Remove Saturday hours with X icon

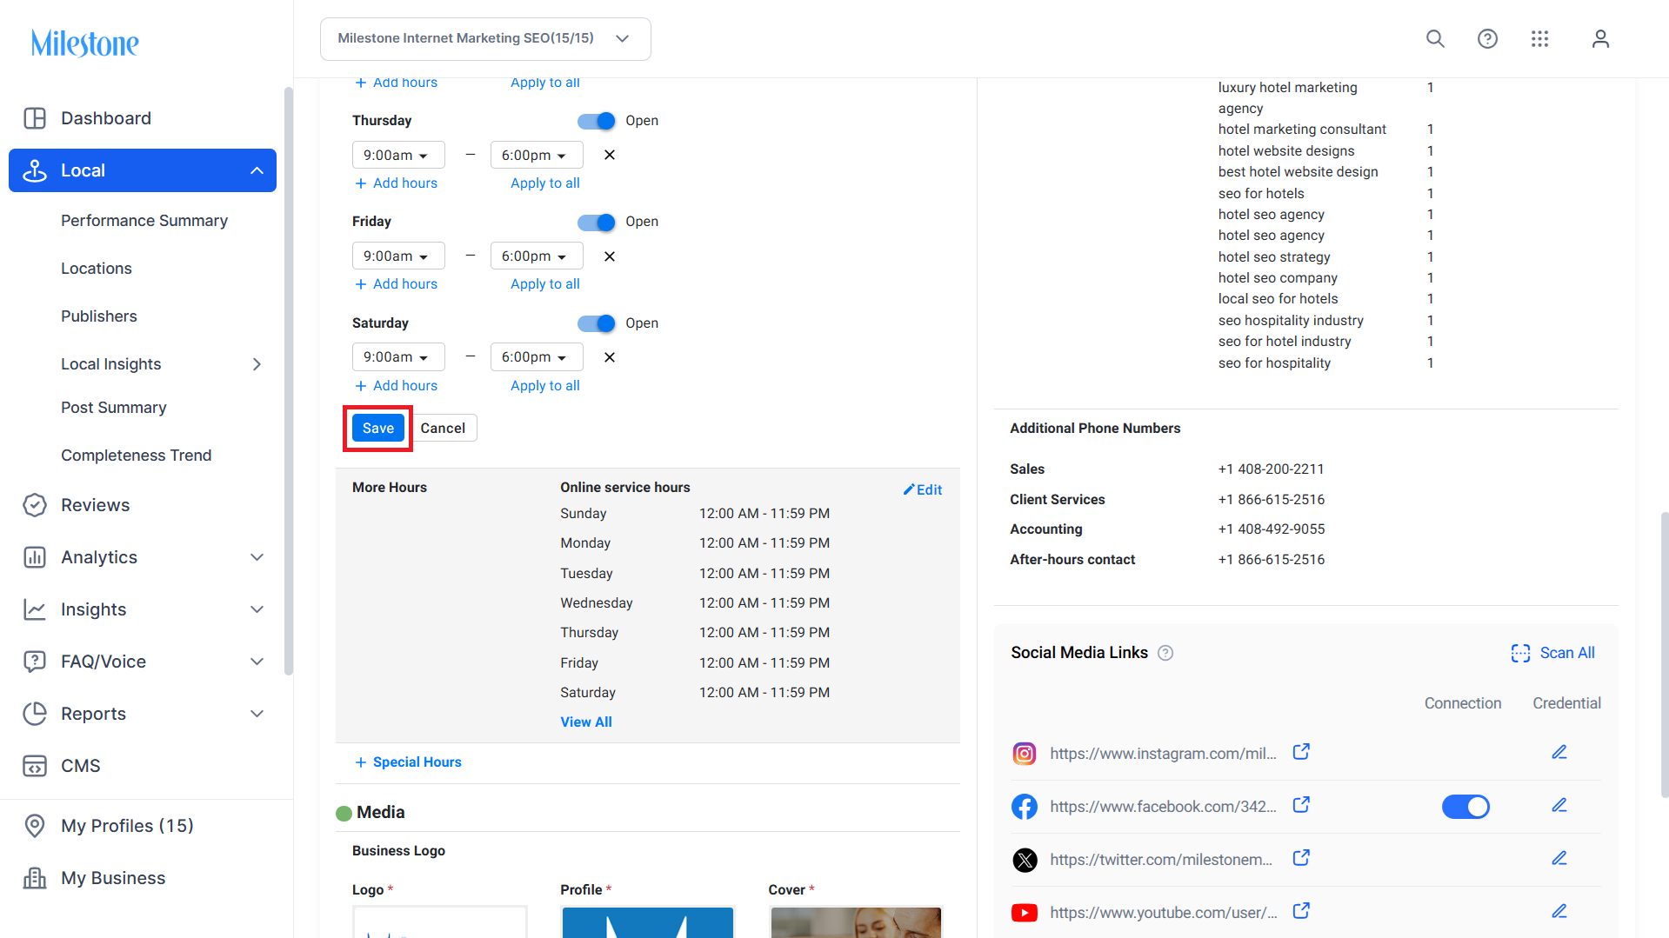coord(610,357)
